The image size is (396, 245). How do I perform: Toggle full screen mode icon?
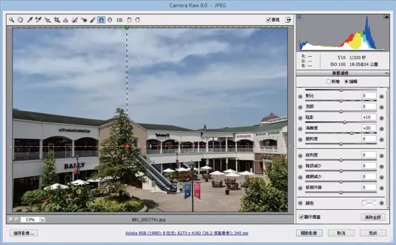(x=288, y=20)
